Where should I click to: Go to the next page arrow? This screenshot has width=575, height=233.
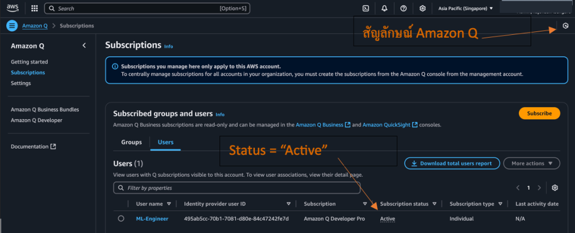pos(539,188)
